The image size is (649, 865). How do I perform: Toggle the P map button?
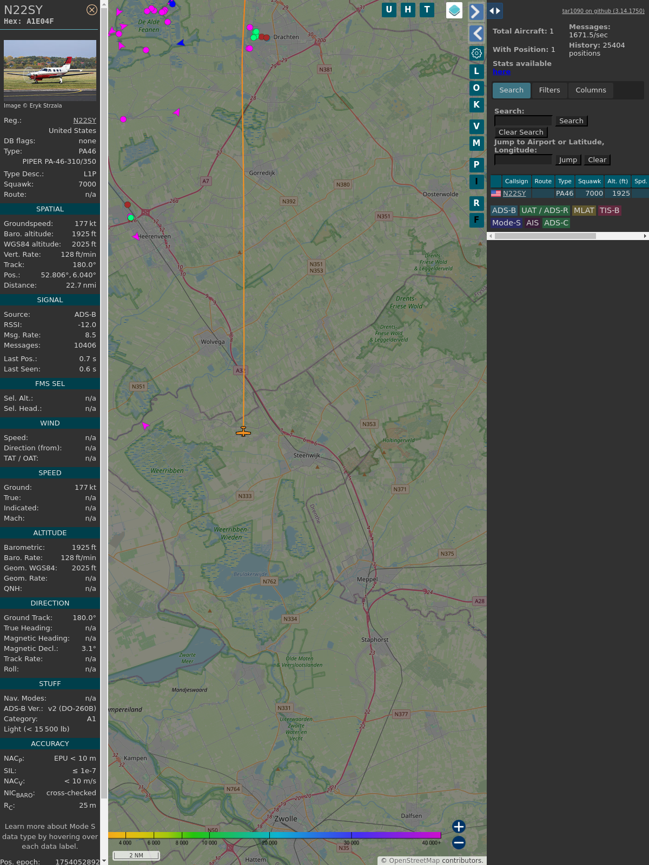click(x=476, y=165)
